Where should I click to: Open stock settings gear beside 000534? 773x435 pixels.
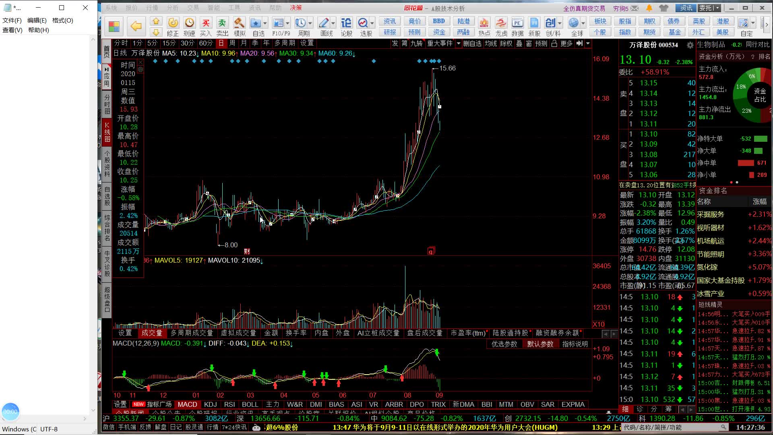(690, 45)
